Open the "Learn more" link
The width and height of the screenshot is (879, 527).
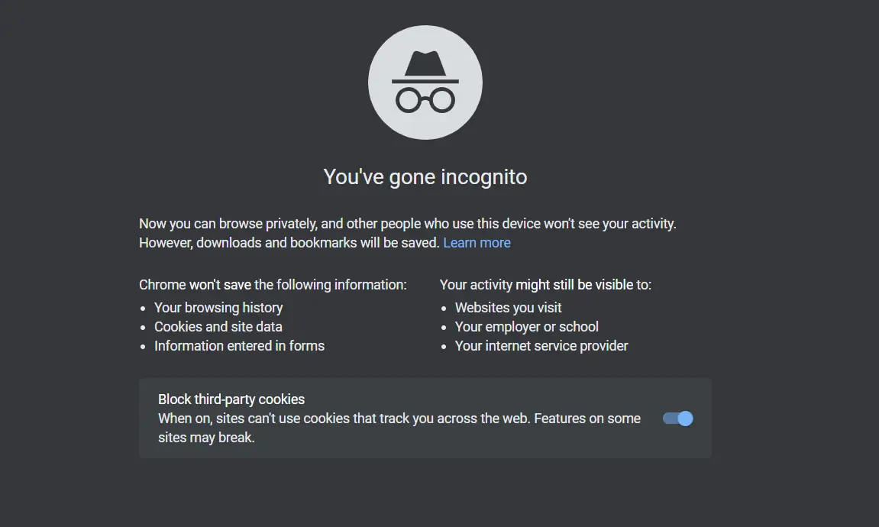(477, 243)
